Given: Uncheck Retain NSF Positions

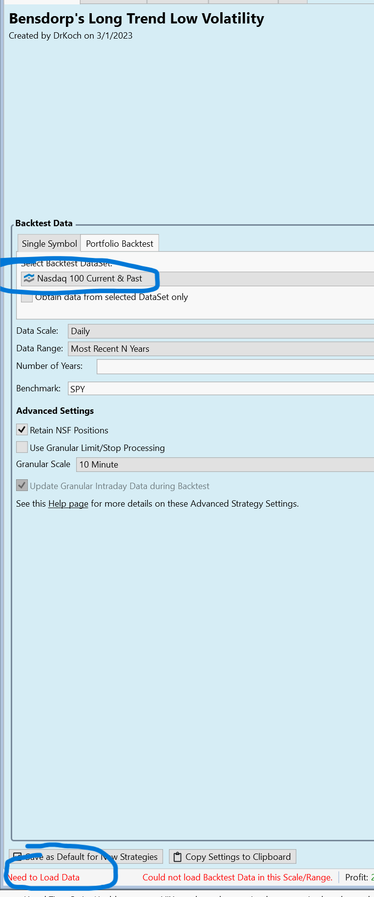Looking at the screenshot, I should (x=22, y=430).
